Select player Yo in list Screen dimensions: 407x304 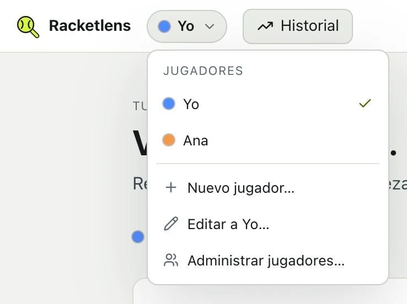267,104
